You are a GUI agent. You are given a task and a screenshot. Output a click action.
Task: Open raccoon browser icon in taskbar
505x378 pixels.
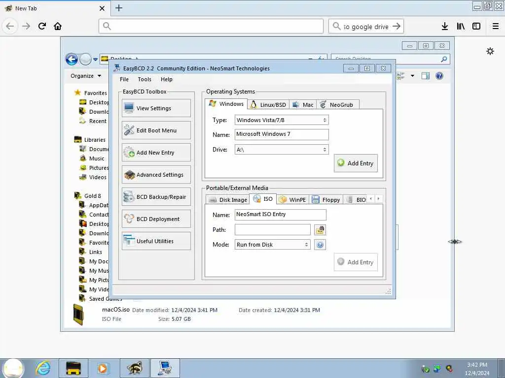click(134, 368)
